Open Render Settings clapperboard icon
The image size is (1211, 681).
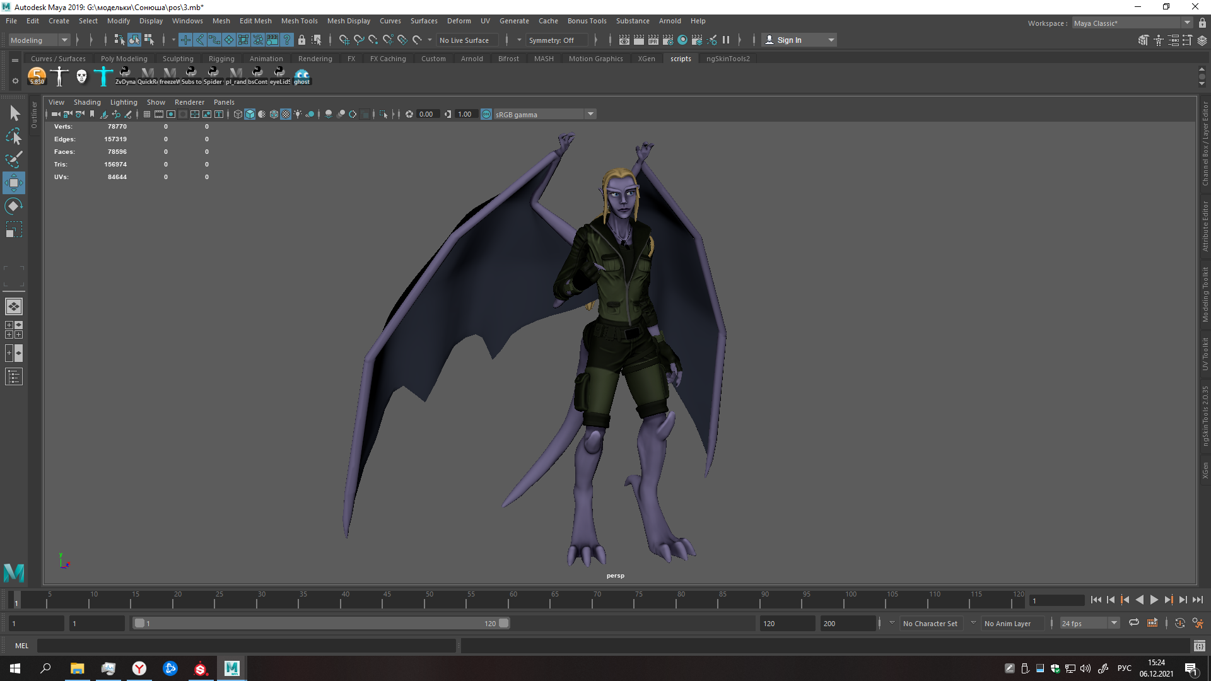point(667,40)
